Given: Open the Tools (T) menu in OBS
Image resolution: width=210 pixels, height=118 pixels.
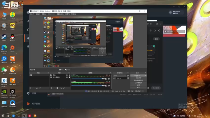Looking at the screenshot, I should pyautogui.click(x=67, y=14).
